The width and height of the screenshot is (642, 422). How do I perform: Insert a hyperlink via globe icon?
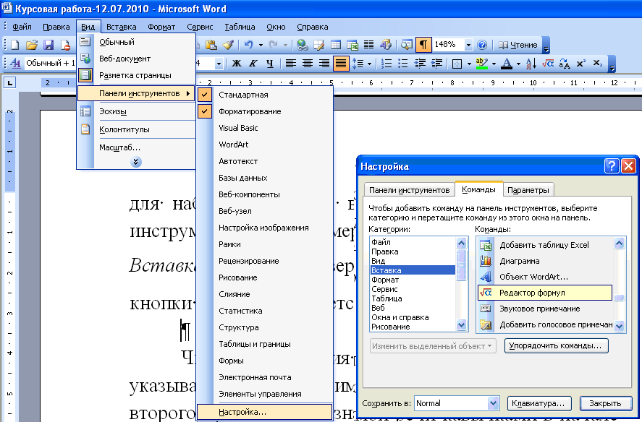pyautogui.click(x=302, y=45)
